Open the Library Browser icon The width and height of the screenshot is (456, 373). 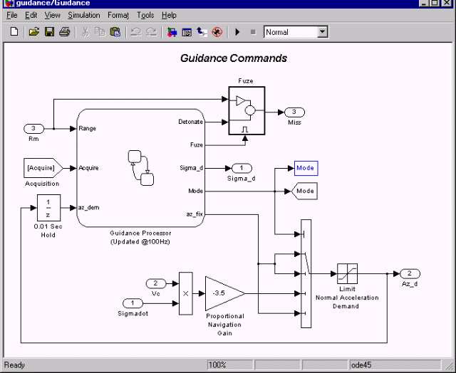[172, 31]
